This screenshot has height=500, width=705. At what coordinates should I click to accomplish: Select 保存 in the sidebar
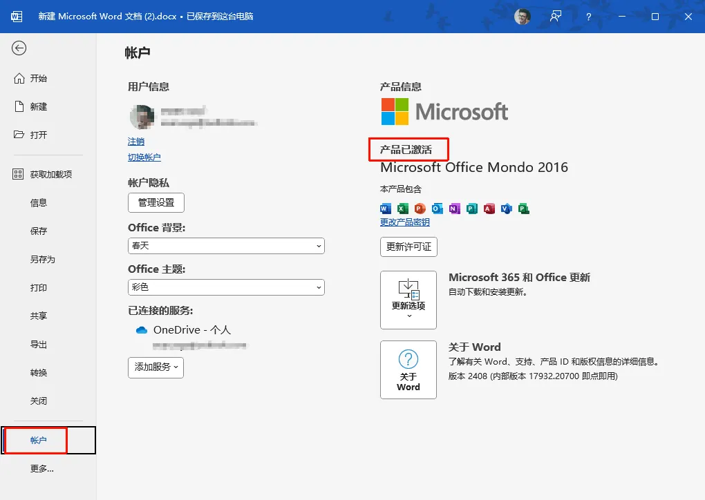coord(38,231)
